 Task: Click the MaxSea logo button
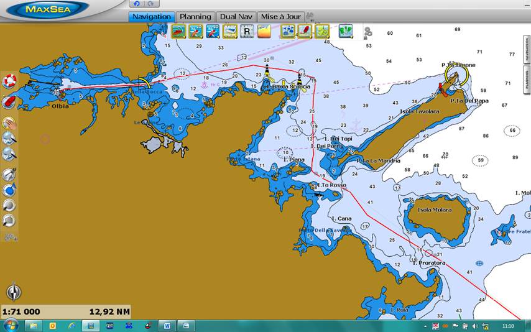[x=45, y=9]
